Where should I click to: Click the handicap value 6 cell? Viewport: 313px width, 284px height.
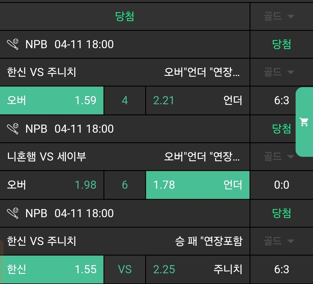click(x=125, y=185)
